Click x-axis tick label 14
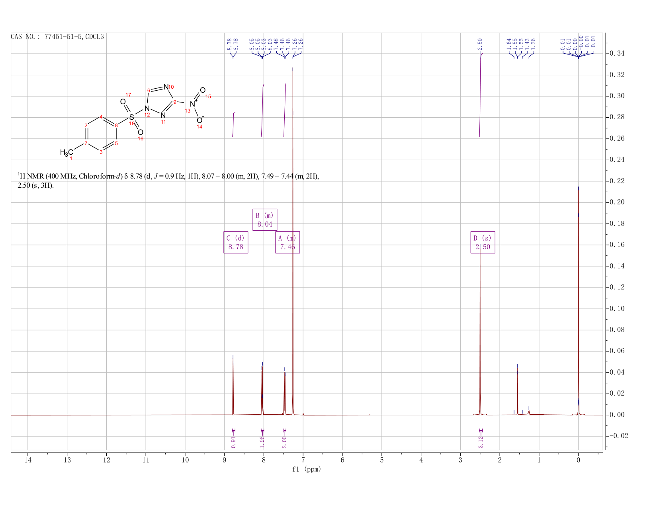Screen dimensions: 657x507 [28, 460]
